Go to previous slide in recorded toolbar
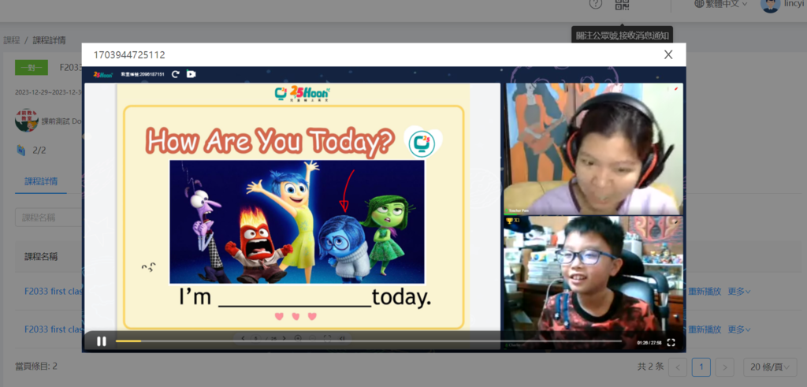The height and width of the screenshot is (387, 807). [x=243, y=338]
